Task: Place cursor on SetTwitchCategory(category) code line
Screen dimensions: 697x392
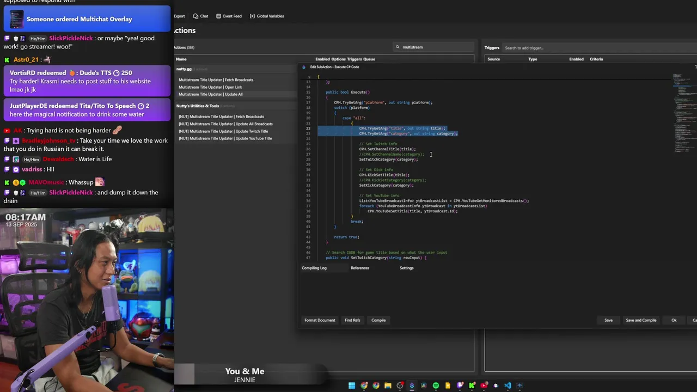Action: [388, 160]
